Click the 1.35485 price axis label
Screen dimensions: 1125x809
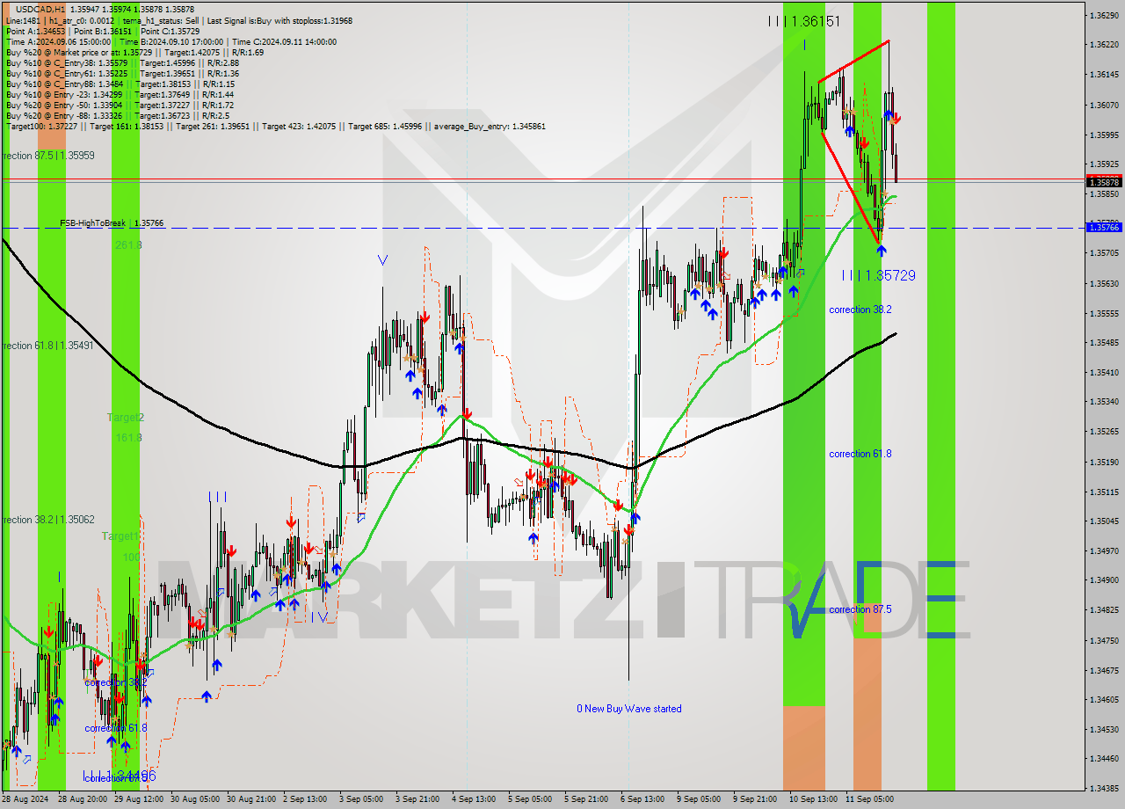pyautogui.click(x=1104, y=342)
